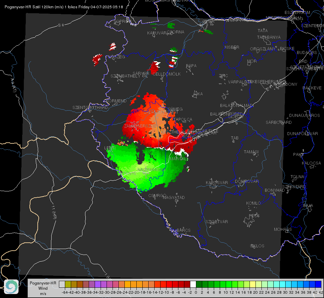324x298 pixels.
Task: Click the VÁRPALOTA city label
Action: (x=240, y=82)
